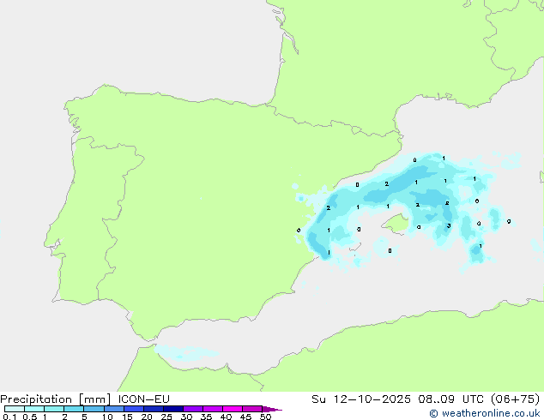Select the 2–5 mm legend color box
This screenshot has height=420, width=544.
pyautogui.click(x=74, y=409)
